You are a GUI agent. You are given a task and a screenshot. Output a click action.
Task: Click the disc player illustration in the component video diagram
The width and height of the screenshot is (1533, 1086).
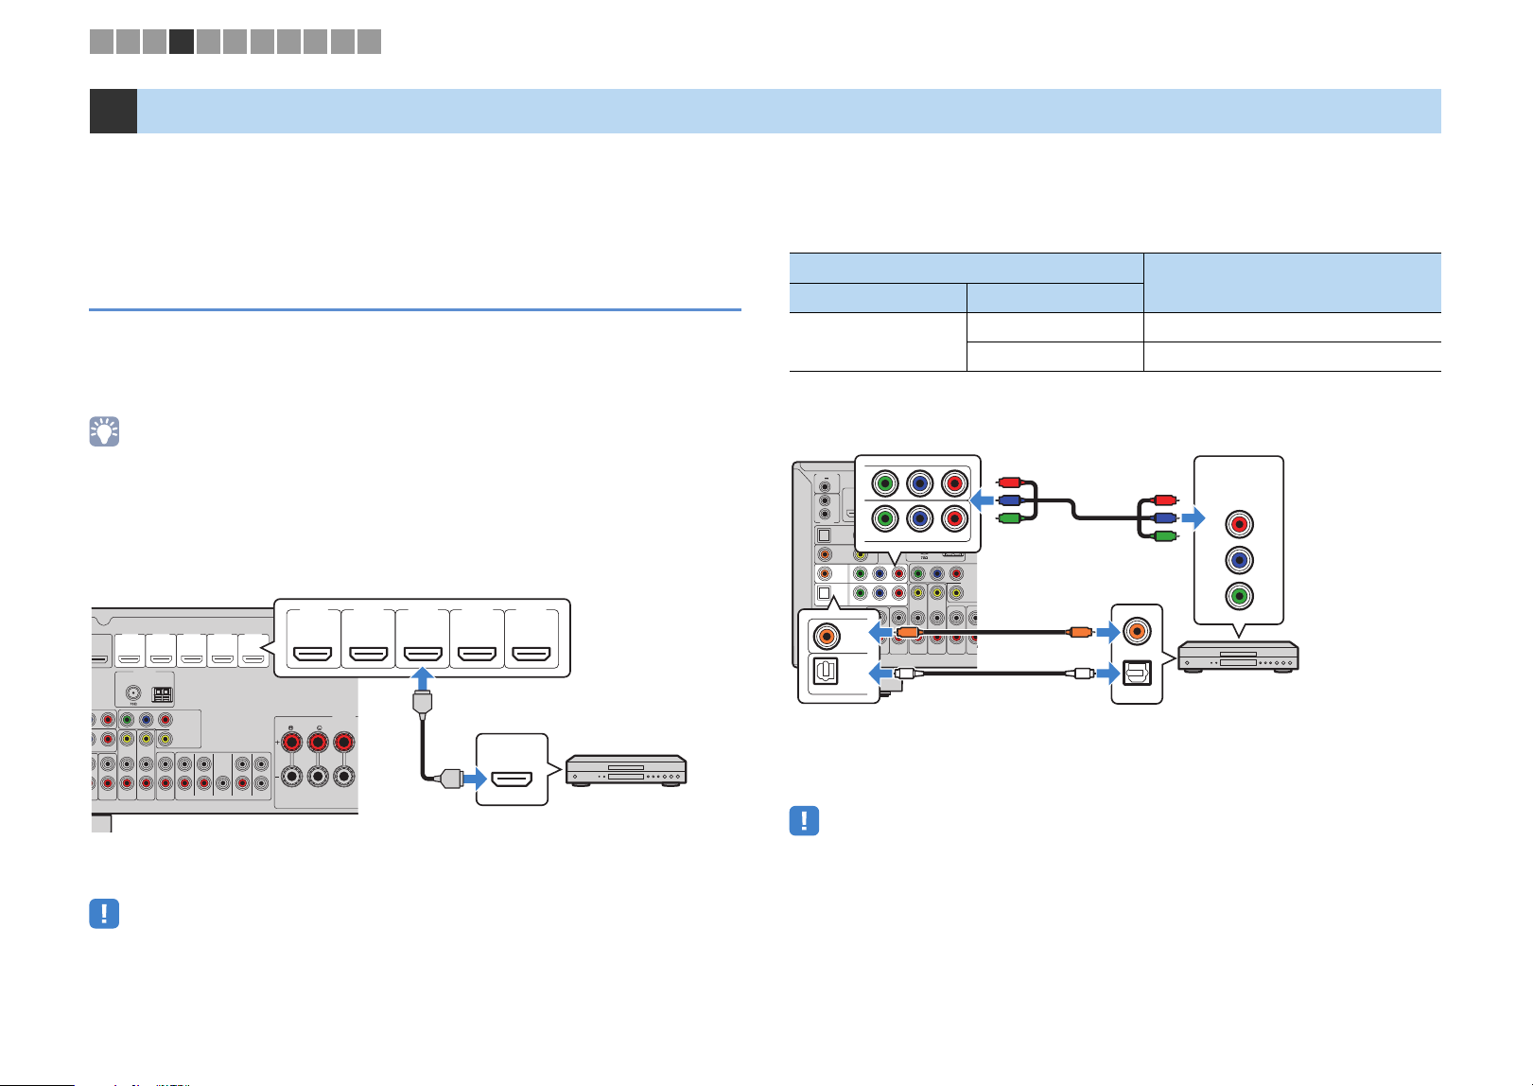point(1238,657)
